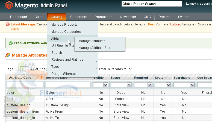The height and width of the screenshot is (123, 212).
Task: Sort by Searchable column header
Action: [182, 78]
